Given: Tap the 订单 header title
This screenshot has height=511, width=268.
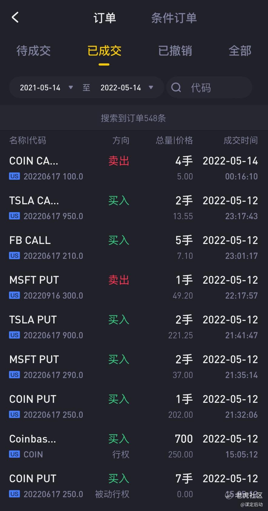Looking at the screenshot, I should tap(105, 18).
